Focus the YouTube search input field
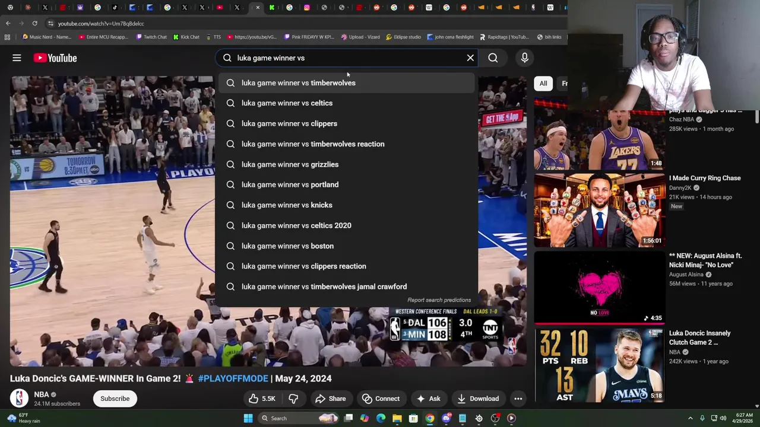The image size is (760, 427). click(x=347, y=58)
